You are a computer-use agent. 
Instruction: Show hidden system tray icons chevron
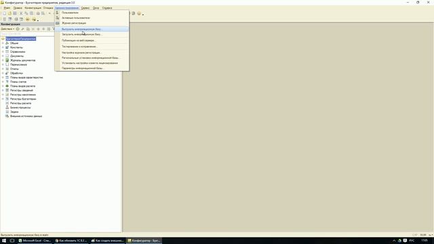tap(394, 241)
